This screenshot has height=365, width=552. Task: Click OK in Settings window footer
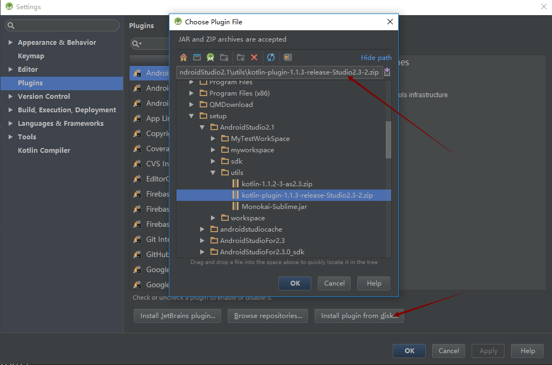coord(409,351)
